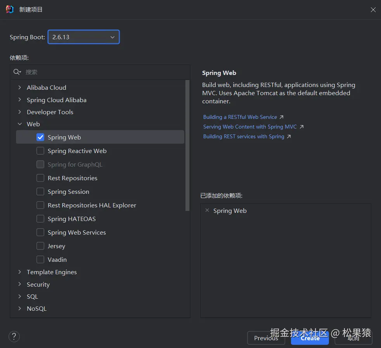The image size is (381, 348).
Task: Click the IntelliJ IDEA logo icon
Action: [x=9, y=9]
